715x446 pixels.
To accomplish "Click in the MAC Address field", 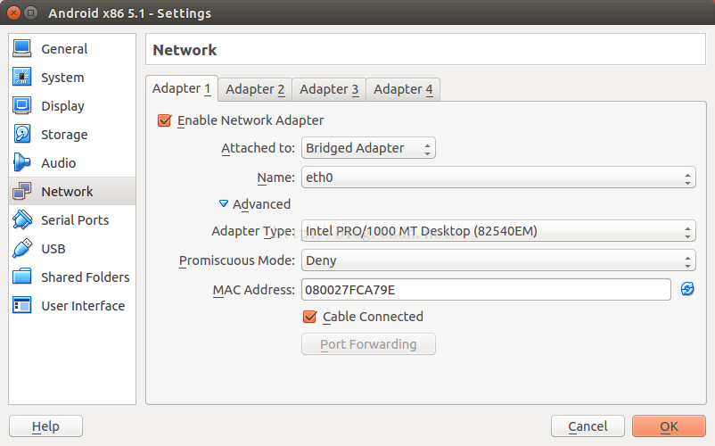I will [x=486, y=290].
